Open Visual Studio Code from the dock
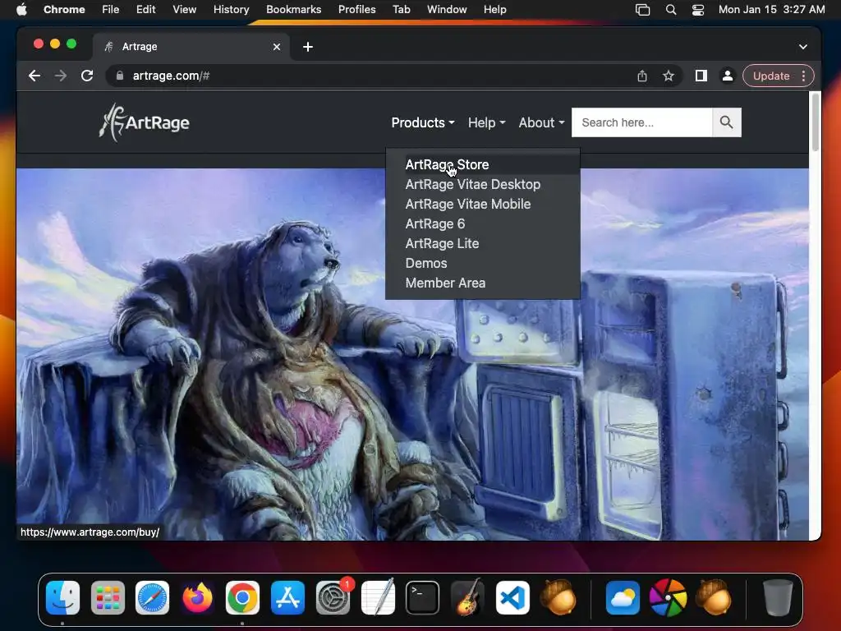The image size is (841, 631). coord(512,597)
